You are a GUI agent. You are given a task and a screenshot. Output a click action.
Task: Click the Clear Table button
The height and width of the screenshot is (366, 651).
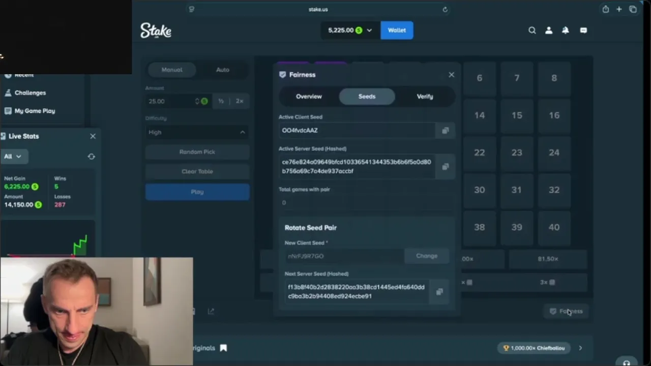coord(197,171)
